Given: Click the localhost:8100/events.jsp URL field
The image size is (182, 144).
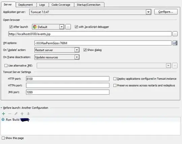Looking at the screenshot, I should coord(90,34).
